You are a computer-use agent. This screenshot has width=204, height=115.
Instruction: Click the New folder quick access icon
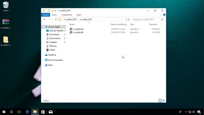52,11
